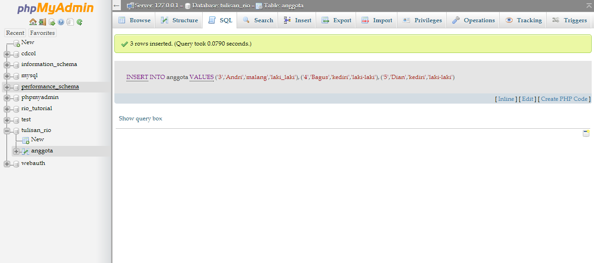Viewport: 594px width, 263px height.
Task: Click the Create PHP Code link
Action: coord(564,99)
